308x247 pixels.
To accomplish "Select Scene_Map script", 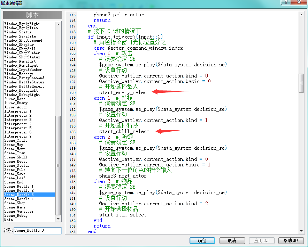I will point(14,145).
